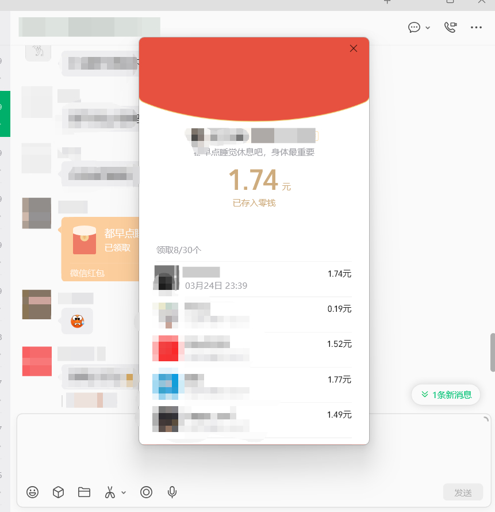Close the red packet details popup
495x512 pixels.
pos(353,49)
